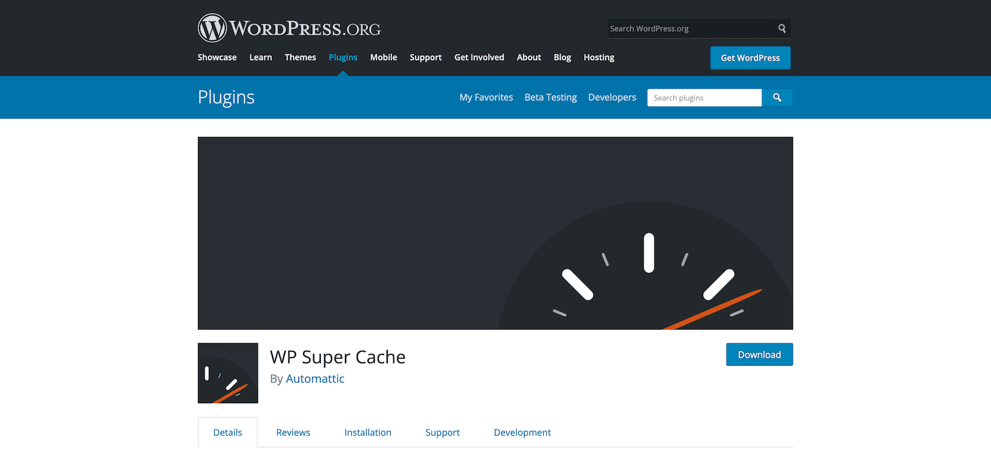Click the blue plugin search magnifier button
This screenshot has height=463, width=991.
tap(777, 98)
